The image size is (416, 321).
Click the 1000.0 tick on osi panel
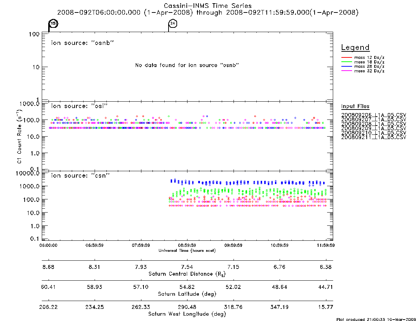pos(29,104)
